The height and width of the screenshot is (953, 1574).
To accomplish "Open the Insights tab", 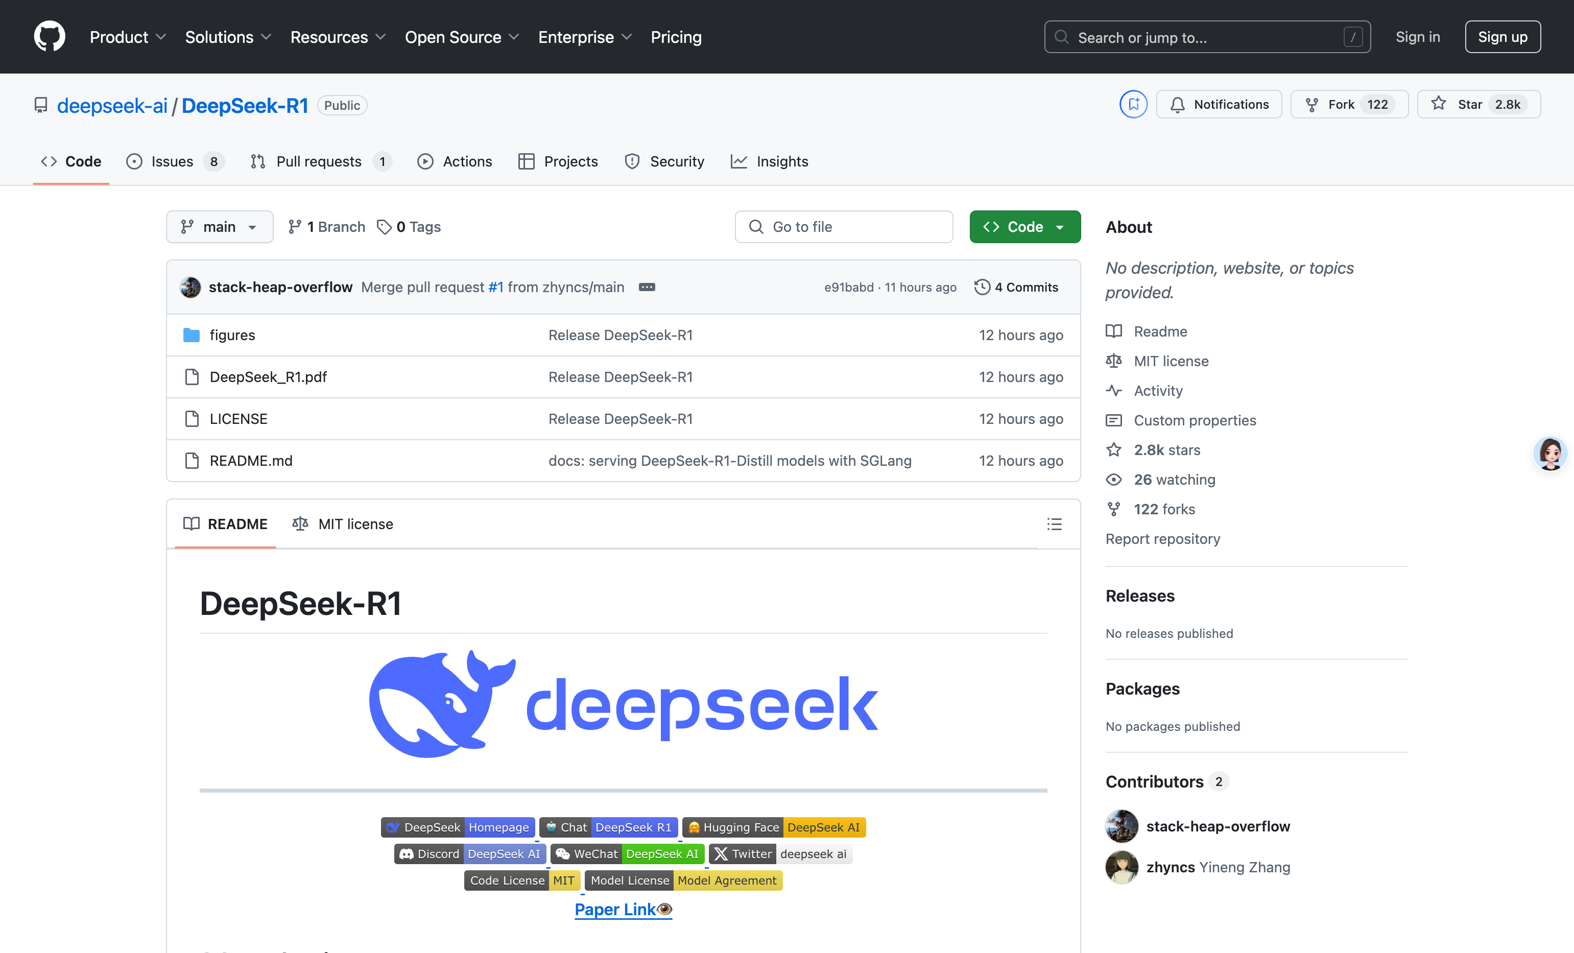I will pos(770,161).
